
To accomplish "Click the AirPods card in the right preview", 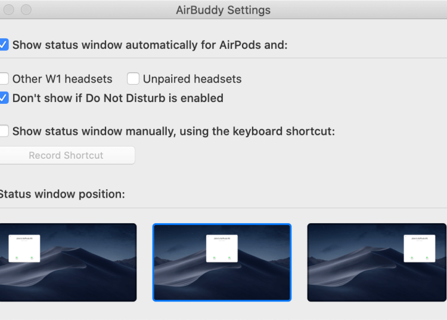I will click(x=419, y=248).
